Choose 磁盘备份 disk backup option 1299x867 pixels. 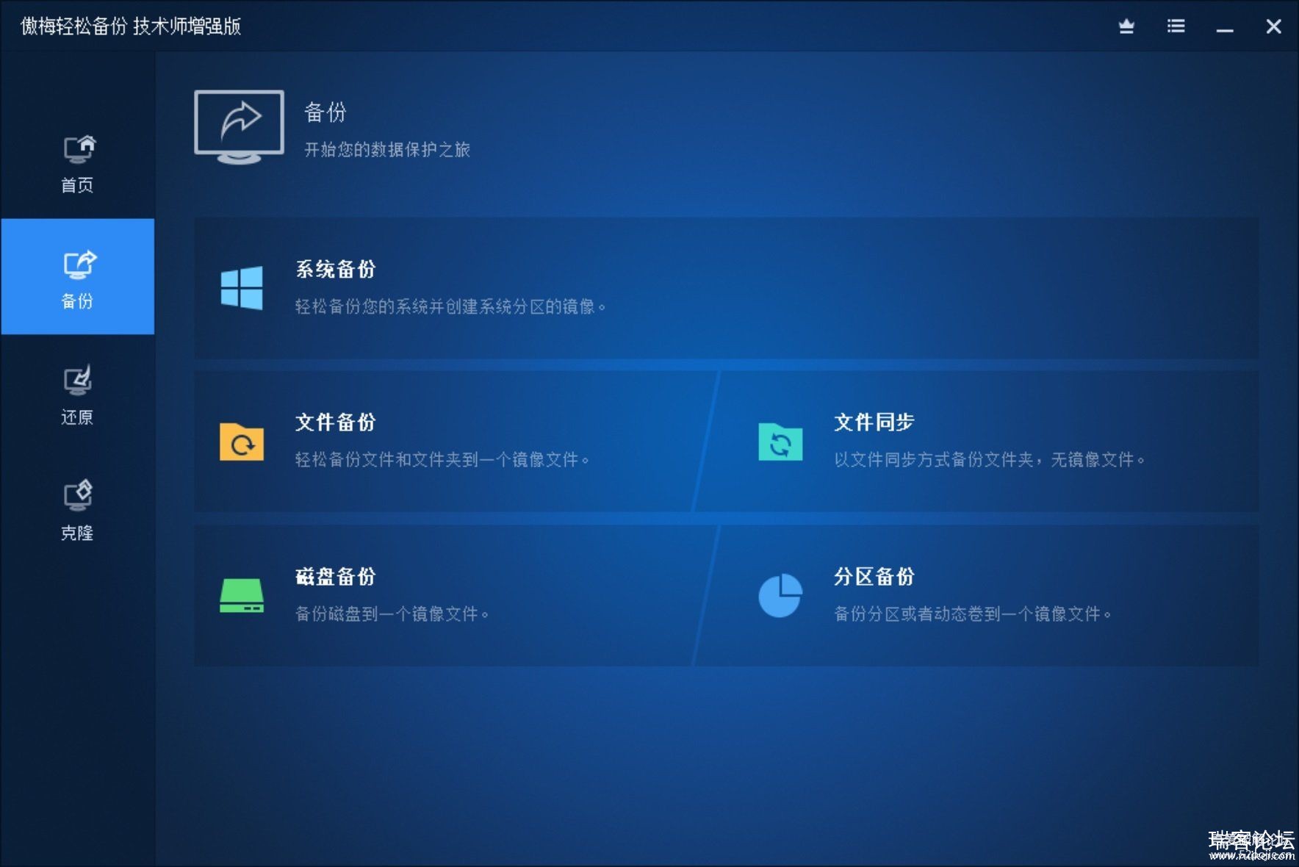coord(456,595)
